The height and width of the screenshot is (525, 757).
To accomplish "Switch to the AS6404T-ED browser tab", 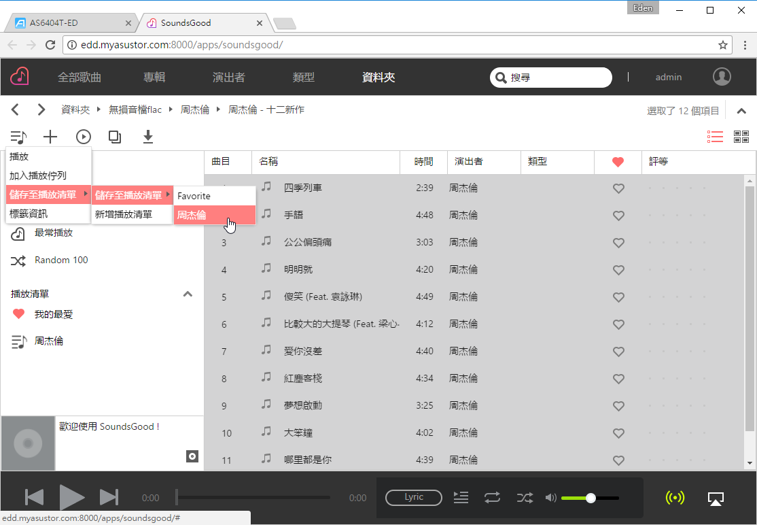I will (x=73, y=22).
